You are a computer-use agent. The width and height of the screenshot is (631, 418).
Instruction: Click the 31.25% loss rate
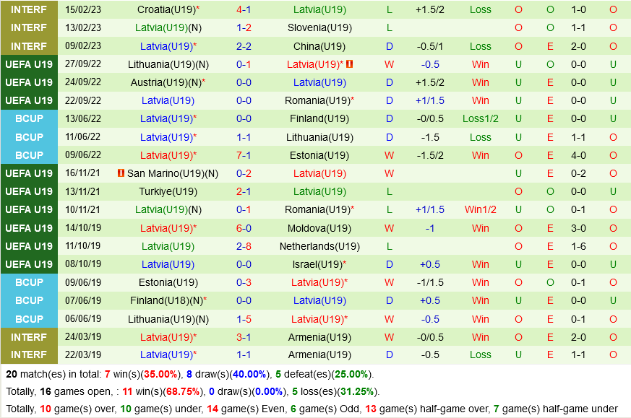click(x=356, y=391)
